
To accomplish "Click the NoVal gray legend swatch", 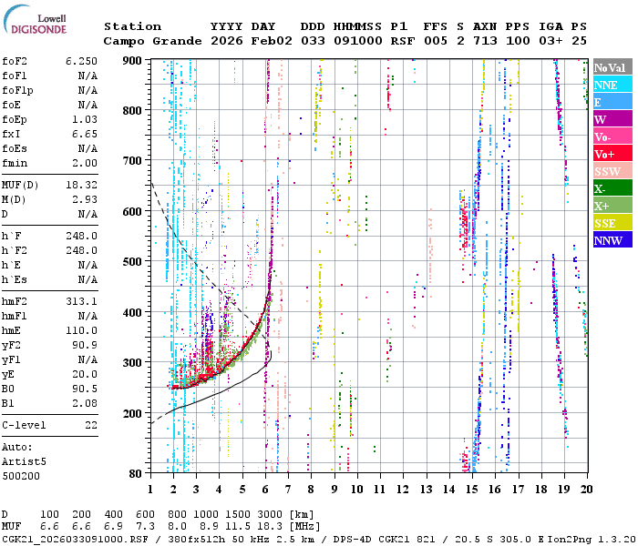I will pyautogui.click(x=612, y=67).
